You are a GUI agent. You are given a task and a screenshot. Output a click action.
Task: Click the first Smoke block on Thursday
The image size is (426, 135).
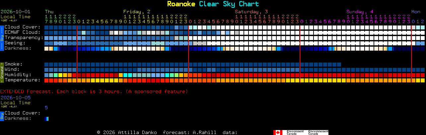[46, 64]
